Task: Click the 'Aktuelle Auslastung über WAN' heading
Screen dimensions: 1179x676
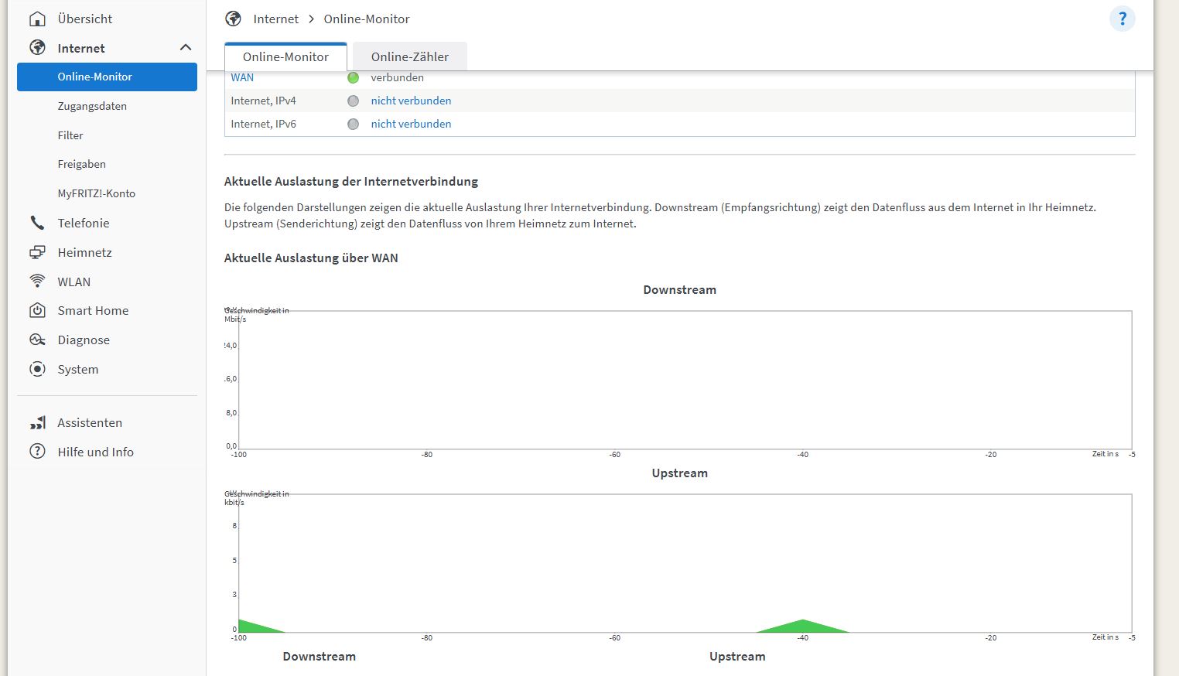Action: click(x=311, y=258)
